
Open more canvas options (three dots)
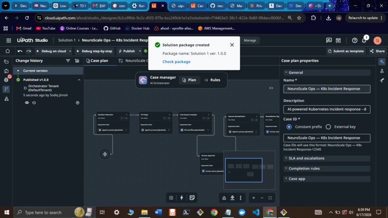coord(241,198)
